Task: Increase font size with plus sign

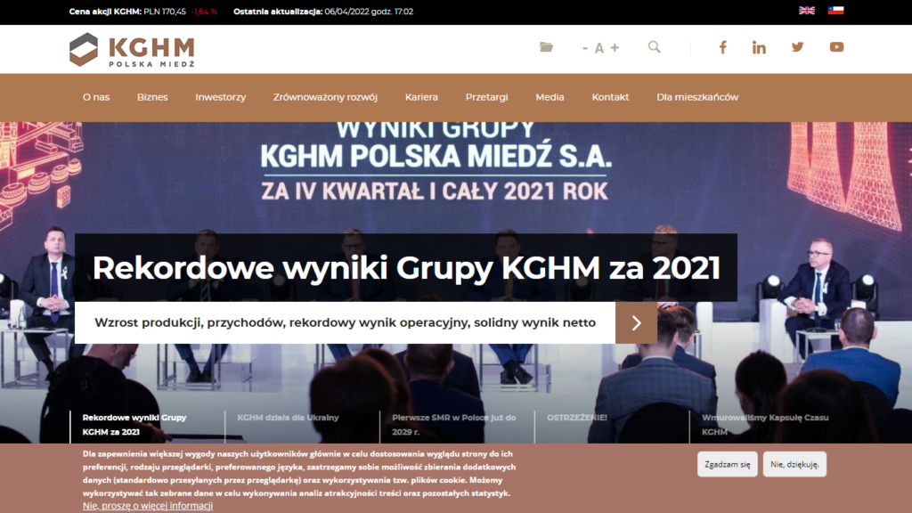Action: [615, 48]
